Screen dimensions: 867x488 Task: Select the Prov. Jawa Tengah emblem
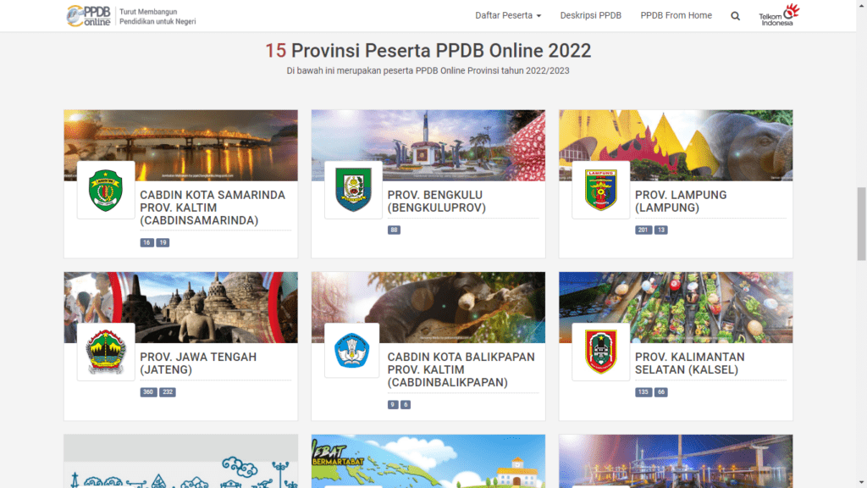105,351
